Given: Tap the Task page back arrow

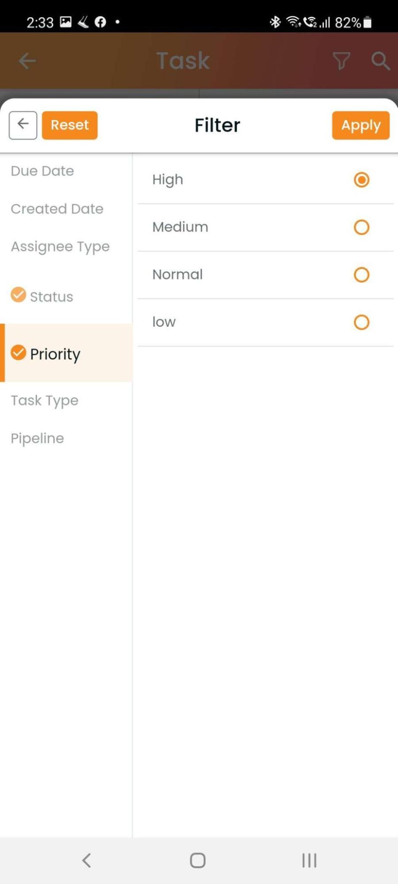Looking at the screenshot, I should pos(27,61).
